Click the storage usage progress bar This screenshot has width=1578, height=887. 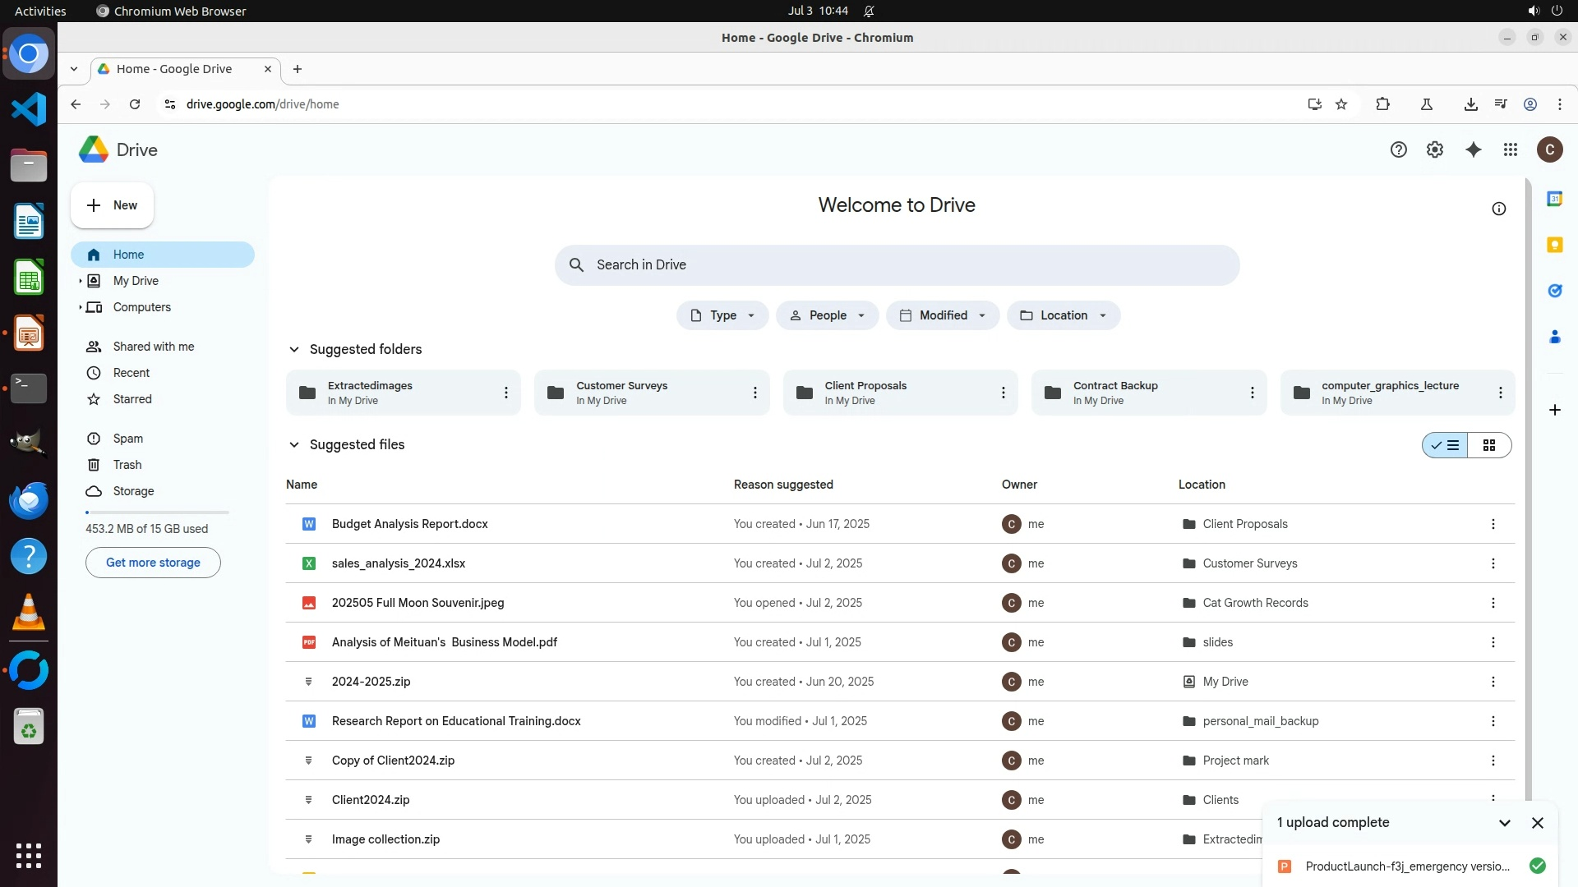tap(156, 512)
